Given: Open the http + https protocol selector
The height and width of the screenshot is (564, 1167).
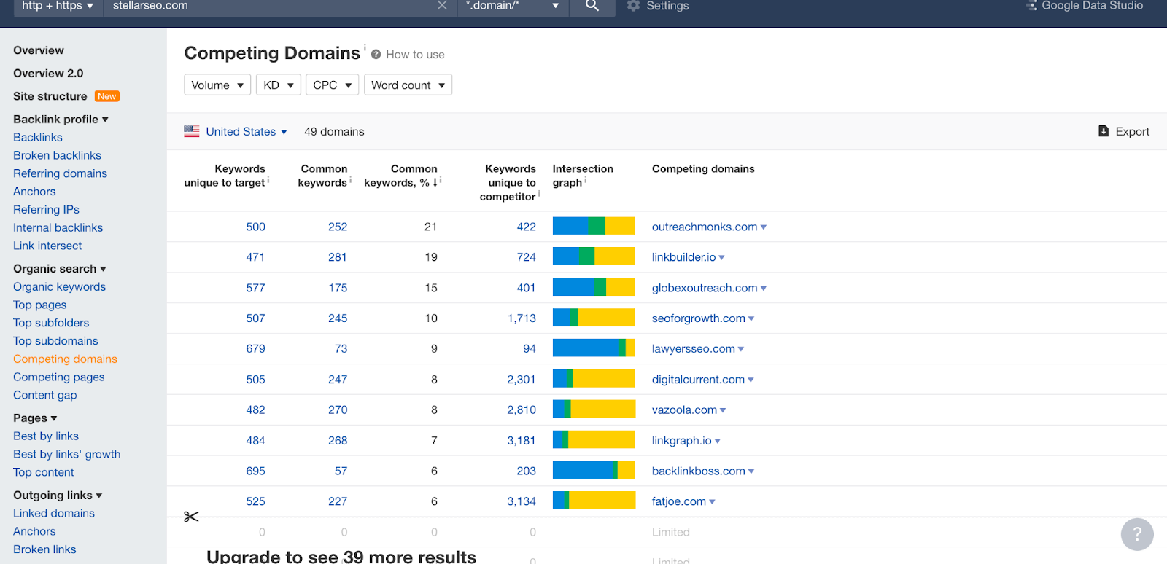Looking at the screenshot, I should coord(57,6).
